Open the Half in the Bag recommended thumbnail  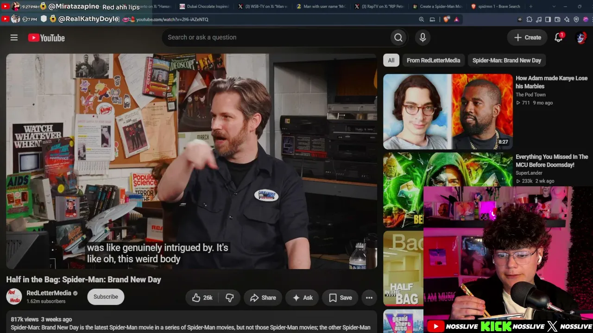[403, 268]
